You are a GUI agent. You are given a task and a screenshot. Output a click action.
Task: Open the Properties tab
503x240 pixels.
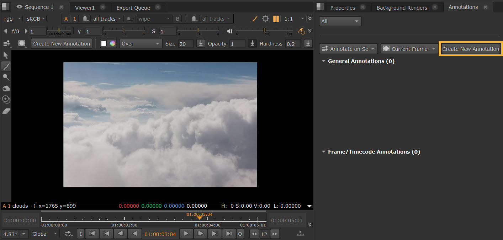coord(342,7)
